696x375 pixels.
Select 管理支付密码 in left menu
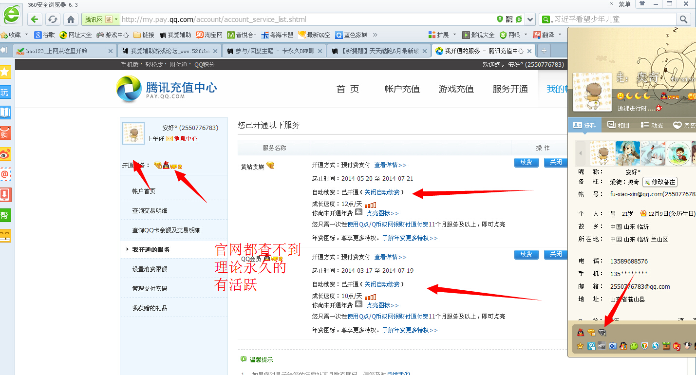(x=150, y=289)
